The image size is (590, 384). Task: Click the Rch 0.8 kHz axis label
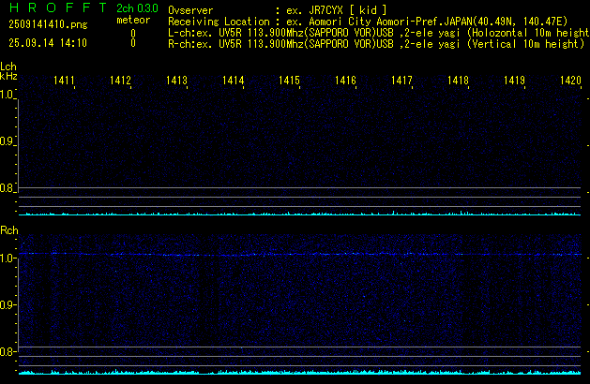[7, 351]
